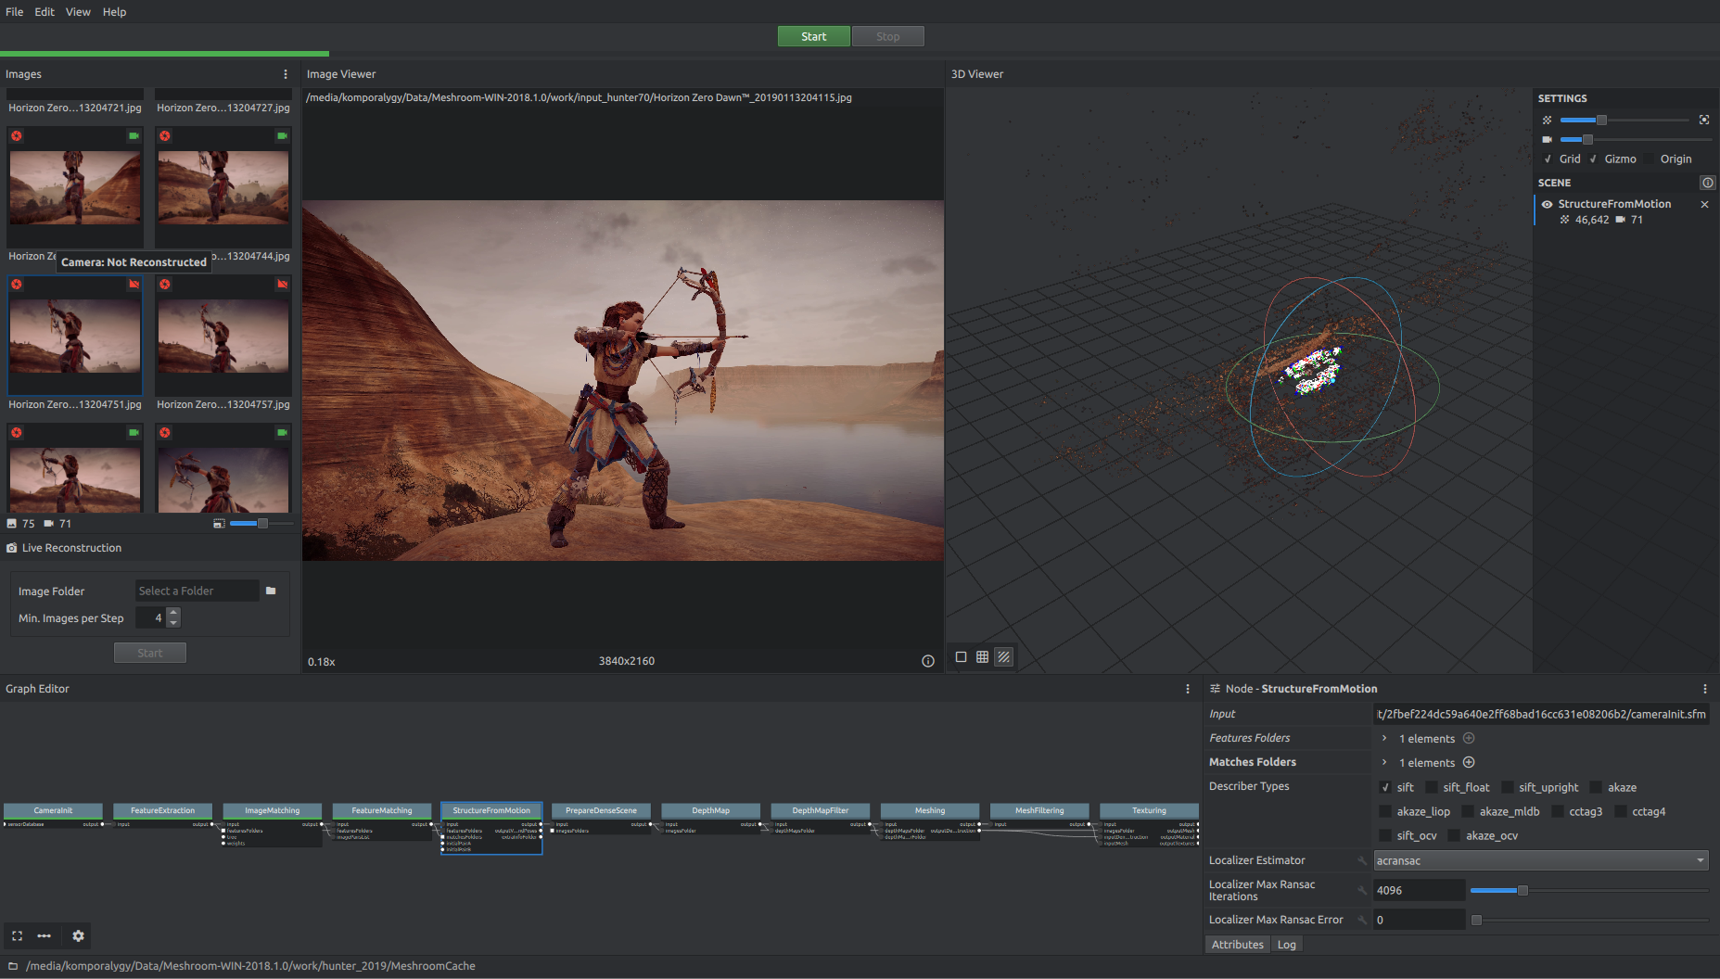Screen dimensions: 1720x979
Task: Select the Meshing node
Action: [930, 810]
